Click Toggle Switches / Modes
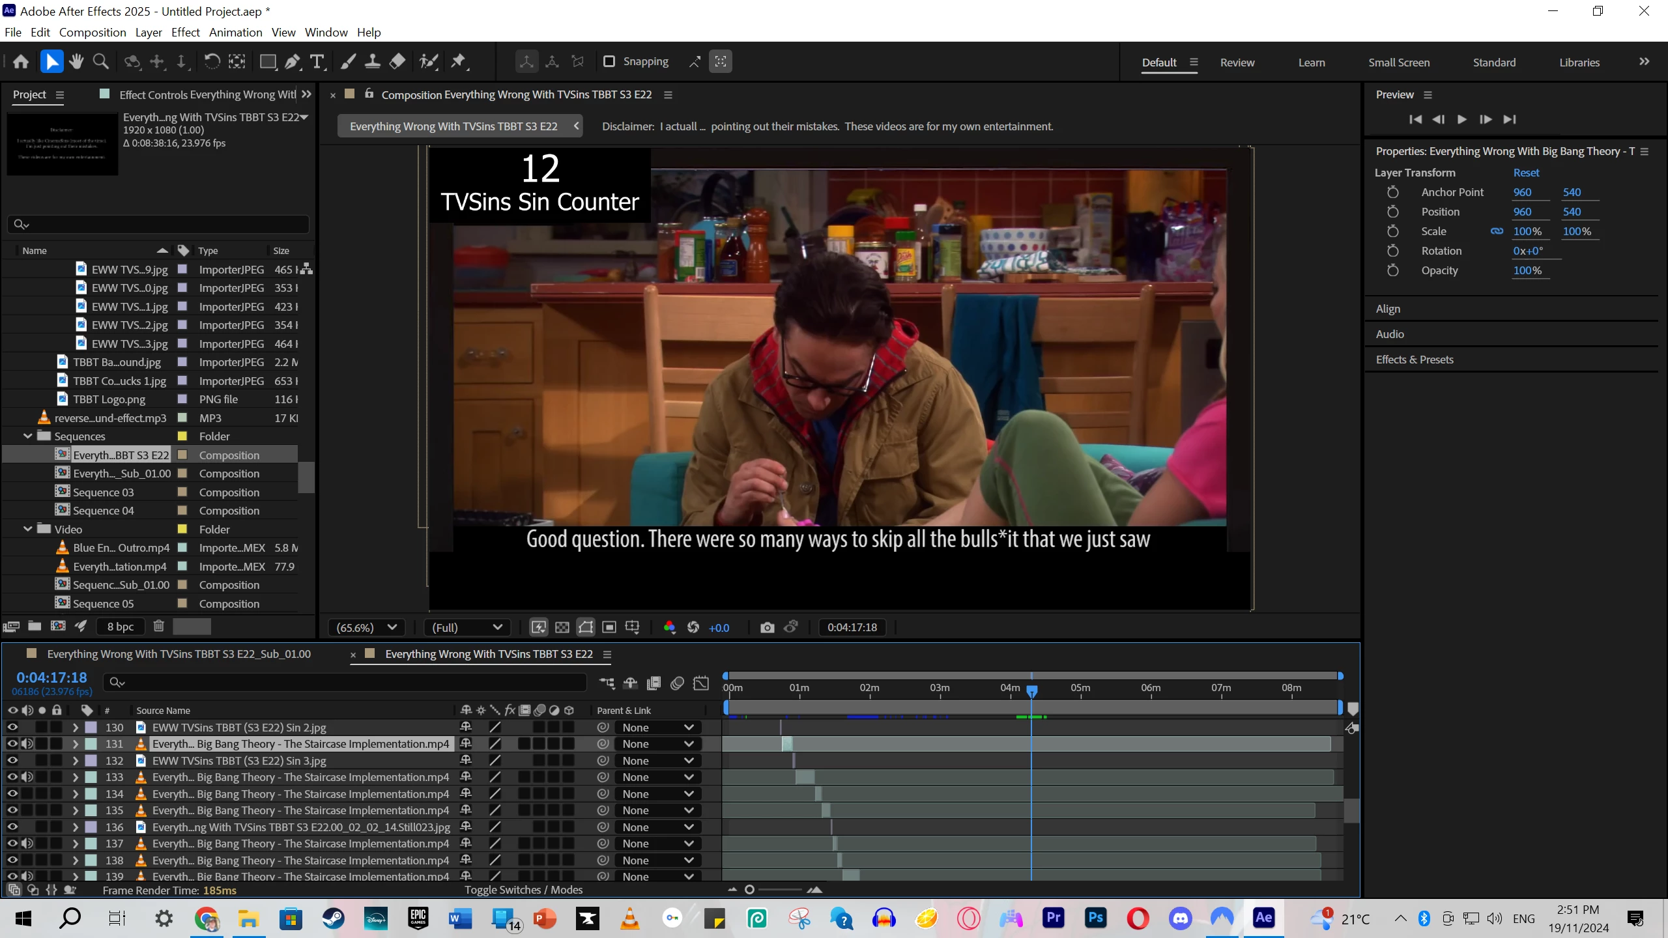This screenshot has width=1668, height=938. pyautogui.click(x=523, y=890)
